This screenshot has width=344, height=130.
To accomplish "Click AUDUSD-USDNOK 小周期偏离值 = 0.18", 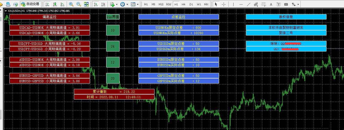I will (x=50, y=65).
